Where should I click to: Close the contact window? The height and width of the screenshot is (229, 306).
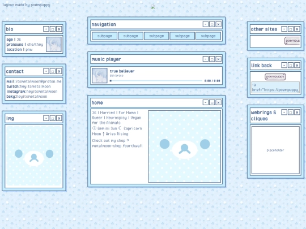click(59, 71)
